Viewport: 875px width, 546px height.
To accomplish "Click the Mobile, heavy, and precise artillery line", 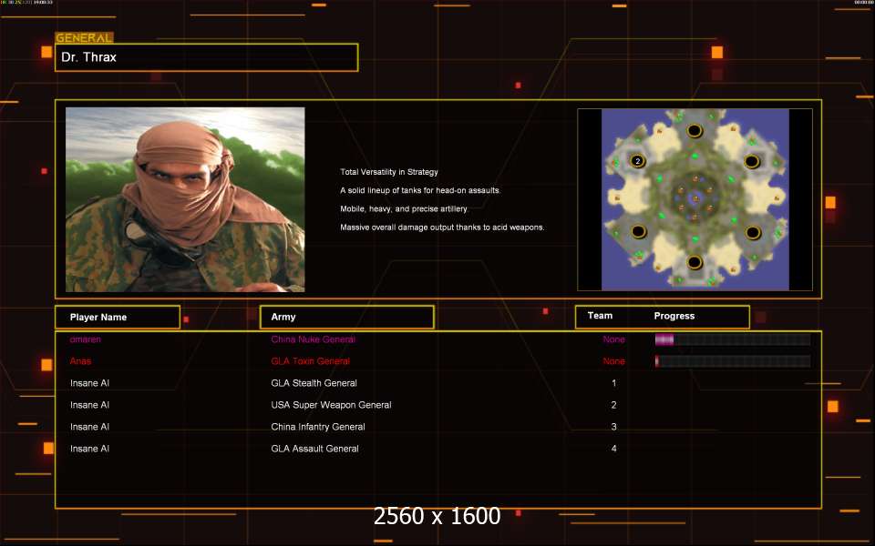I will tap(404, 209).
